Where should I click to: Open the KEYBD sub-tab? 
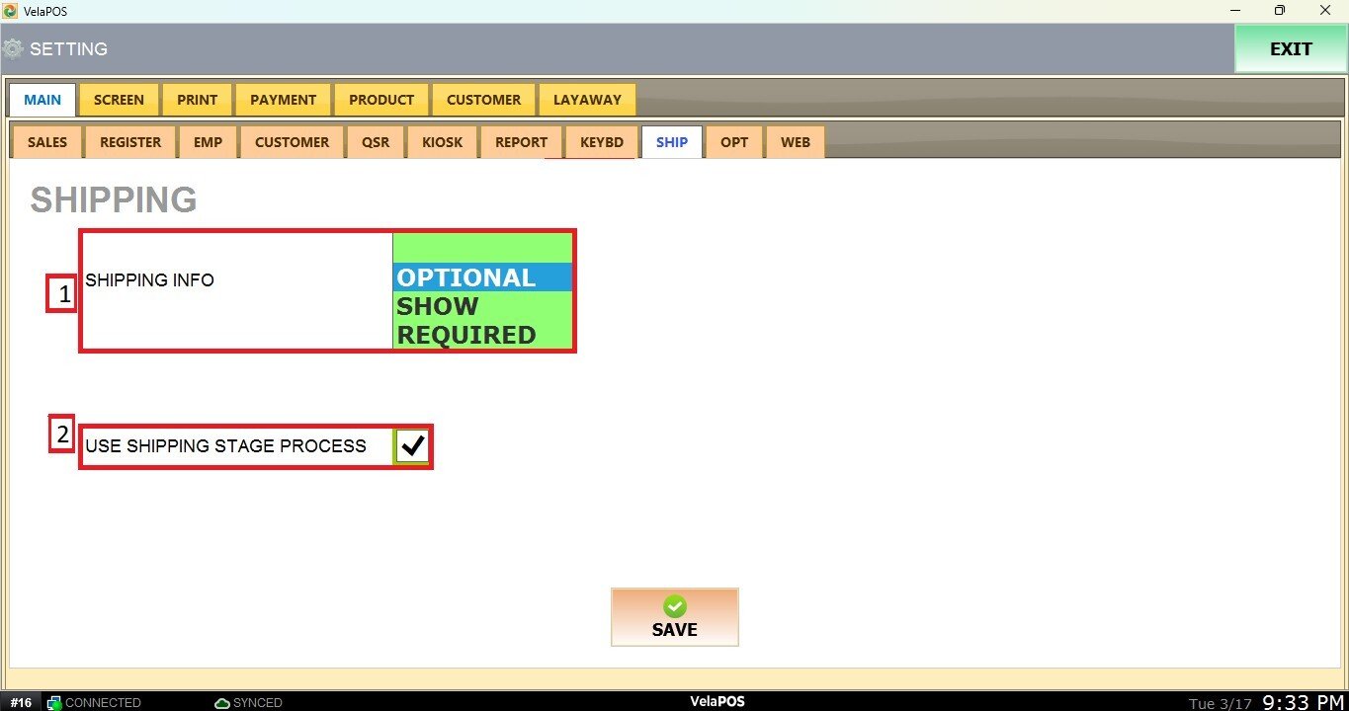(601, 142)
